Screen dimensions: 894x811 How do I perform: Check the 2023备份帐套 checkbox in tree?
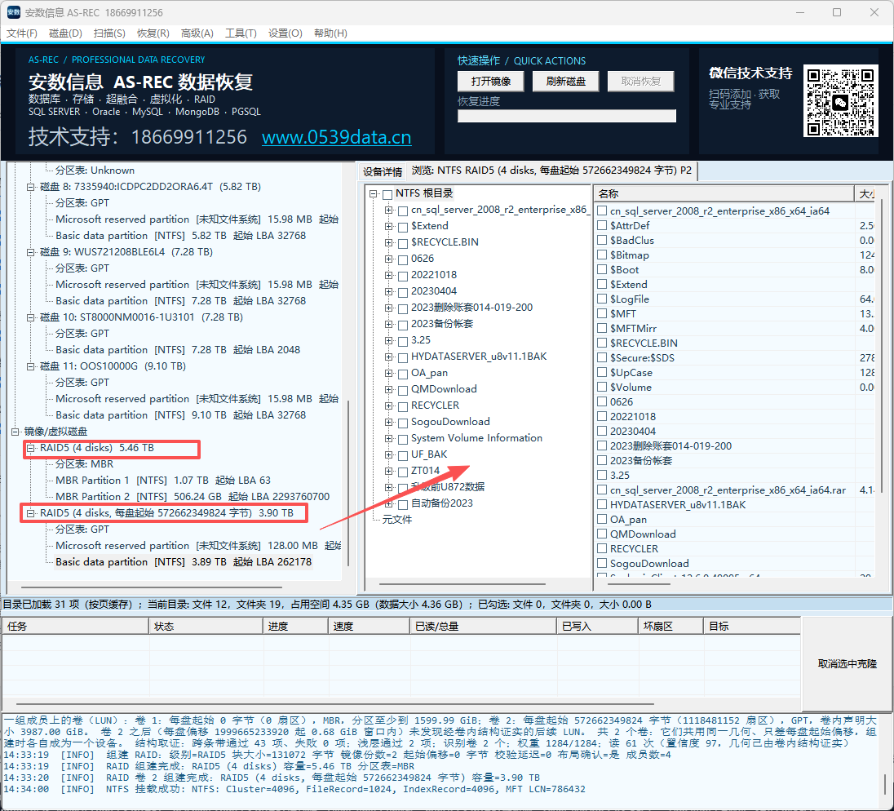(x=402, y=325)
